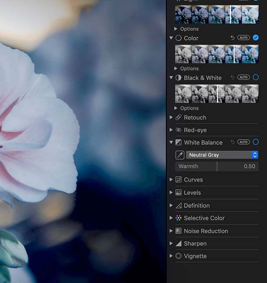Click the flower photo in the editor
The image size is (267, 283).
pos(83,141)
